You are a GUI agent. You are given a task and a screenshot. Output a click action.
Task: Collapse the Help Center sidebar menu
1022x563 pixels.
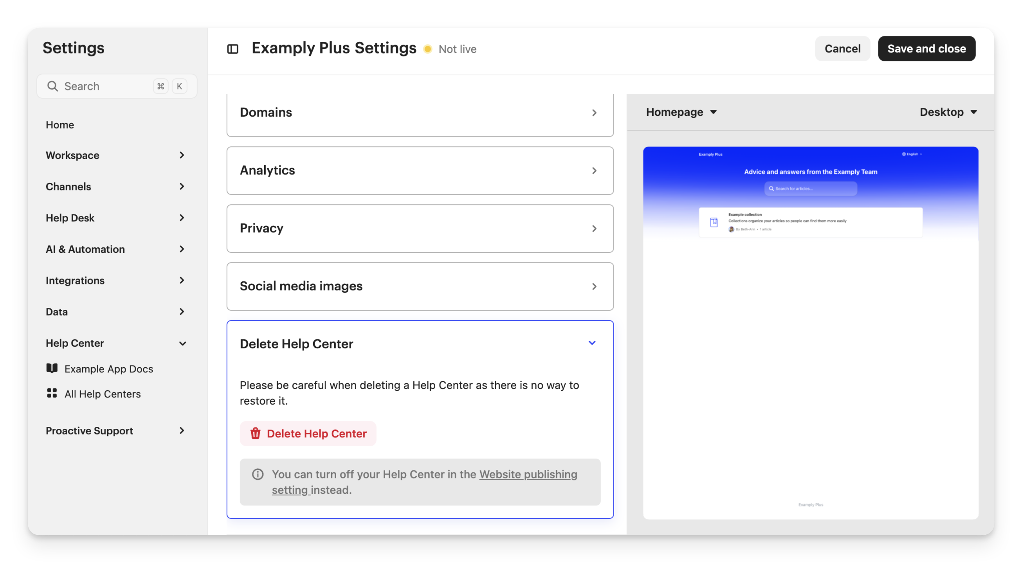(182, 344)
